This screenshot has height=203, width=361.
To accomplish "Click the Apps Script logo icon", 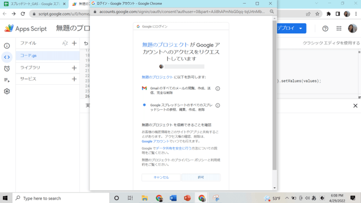I will (9, 28).
